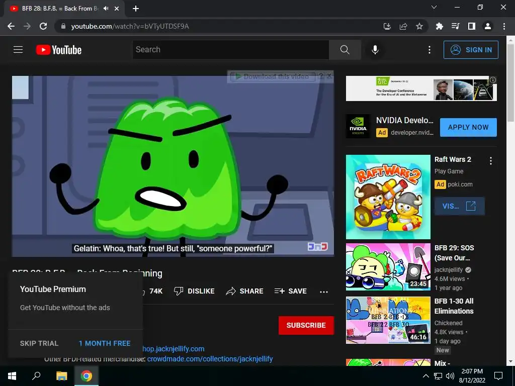
Task: Share this page from address bar
Action: coord(403,26)
